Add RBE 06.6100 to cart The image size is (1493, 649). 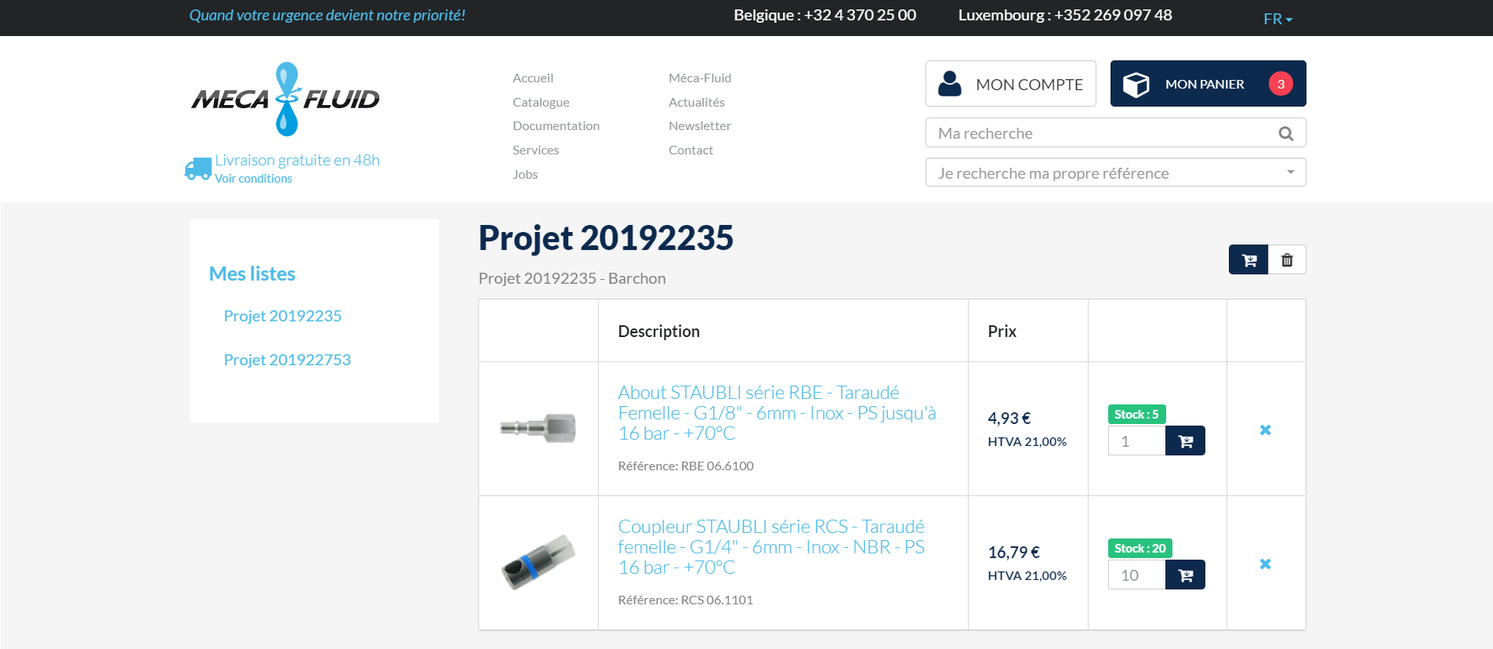pos(1185,441)
